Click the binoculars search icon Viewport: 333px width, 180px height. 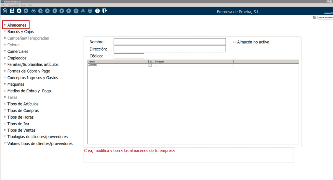click(x=33, y=11)
